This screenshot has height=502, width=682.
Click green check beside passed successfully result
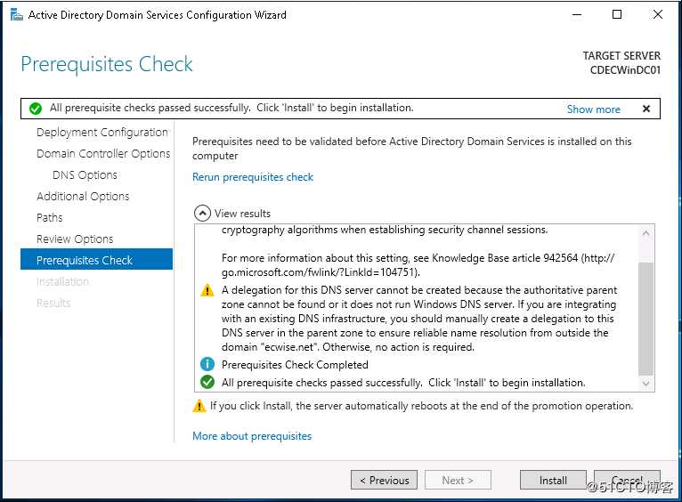[207, 382]
